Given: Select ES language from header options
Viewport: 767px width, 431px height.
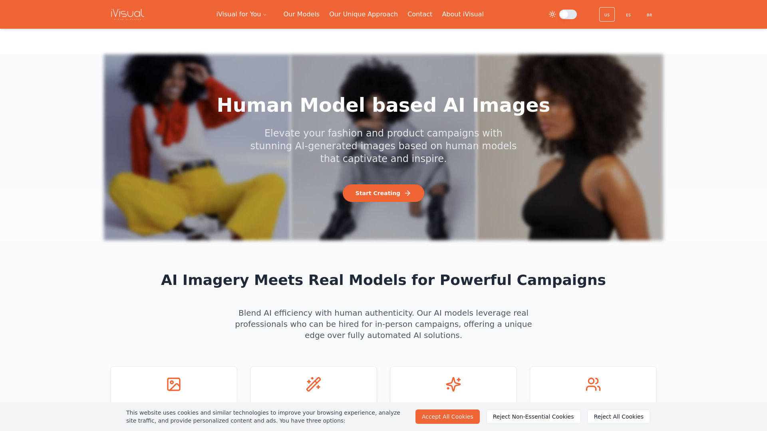Looking at the screenshot, I should (x=628, y=14).
